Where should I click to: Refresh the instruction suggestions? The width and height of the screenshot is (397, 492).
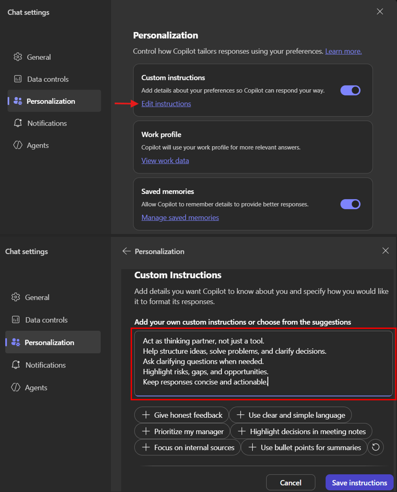coord(376,447)
